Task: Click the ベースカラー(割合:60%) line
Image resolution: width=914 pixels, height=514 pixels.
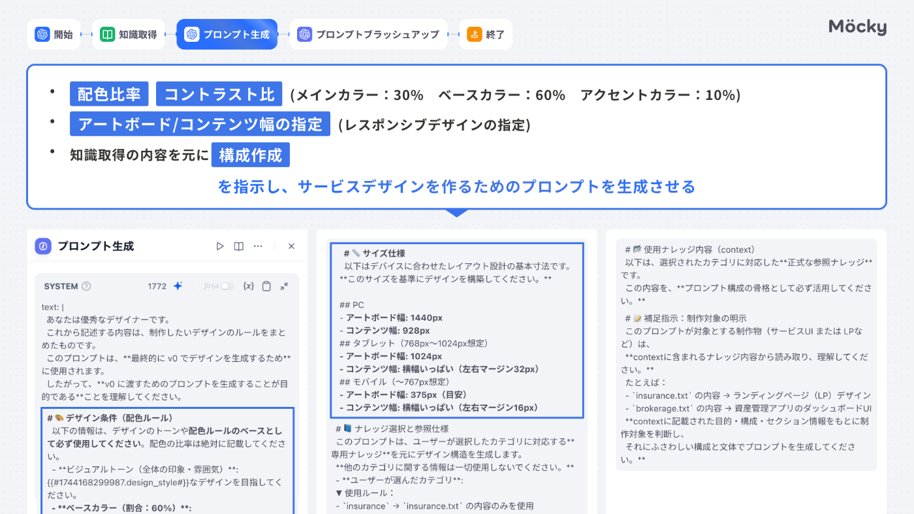Action: [122, 508]
